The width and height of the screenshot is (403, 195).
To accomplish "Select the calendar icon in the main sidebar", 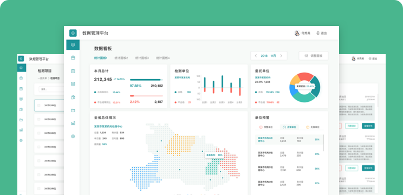I will click(x=73, y=71).
